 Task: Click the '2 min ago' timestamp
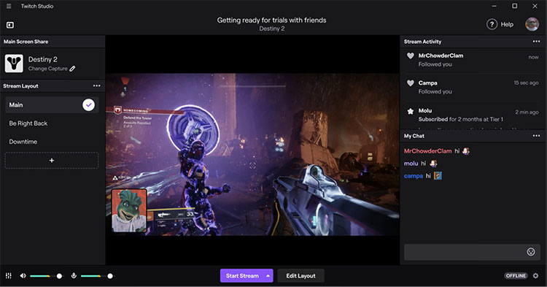click(x=527, y=112)
